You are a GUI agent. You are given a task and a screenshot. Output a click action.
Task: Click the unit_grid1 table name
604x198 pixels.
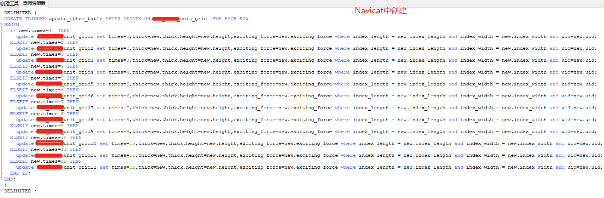[79, 36]
